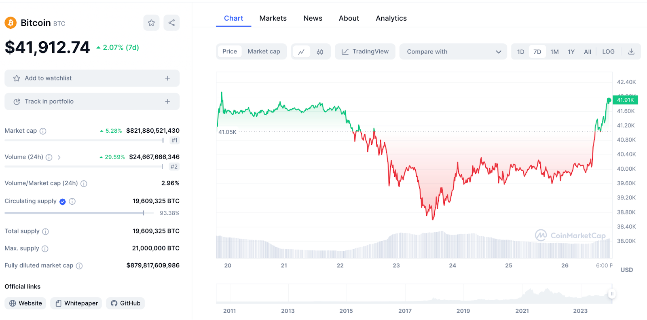Open Fully diluted market cap info icon
The width and height of the screenshot is (647, 320).
tap(79, 266)
